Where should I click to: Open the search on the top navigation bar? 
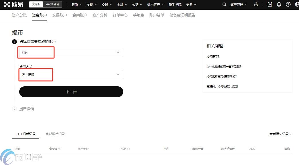click(x=224, y=5)
